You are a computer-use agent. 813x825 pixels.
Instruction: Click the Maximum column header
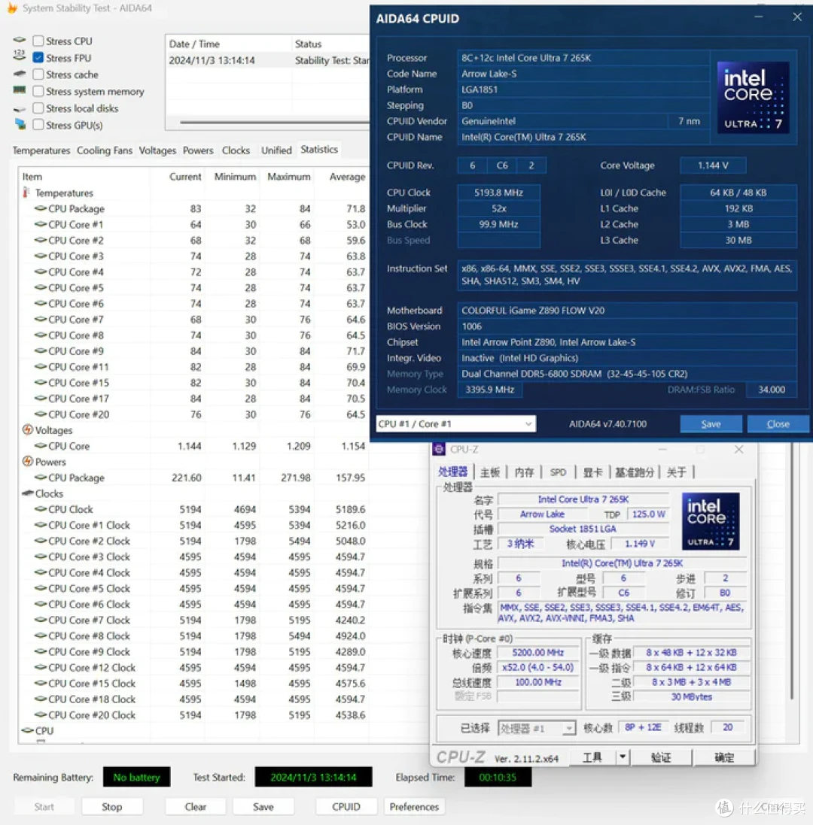coord(288,177)
